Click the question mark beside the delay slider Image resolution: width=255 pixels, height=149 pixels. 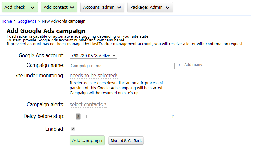173,117
